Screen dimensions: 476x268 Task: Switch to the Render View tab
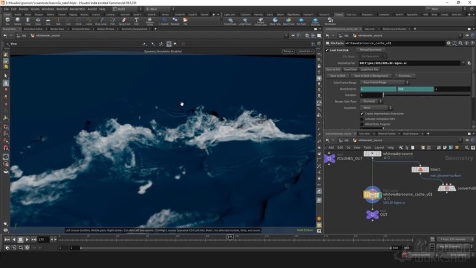tap(57, 29)
